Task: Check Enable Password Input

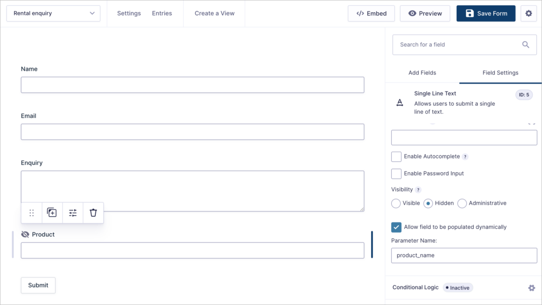Action: 396,173
